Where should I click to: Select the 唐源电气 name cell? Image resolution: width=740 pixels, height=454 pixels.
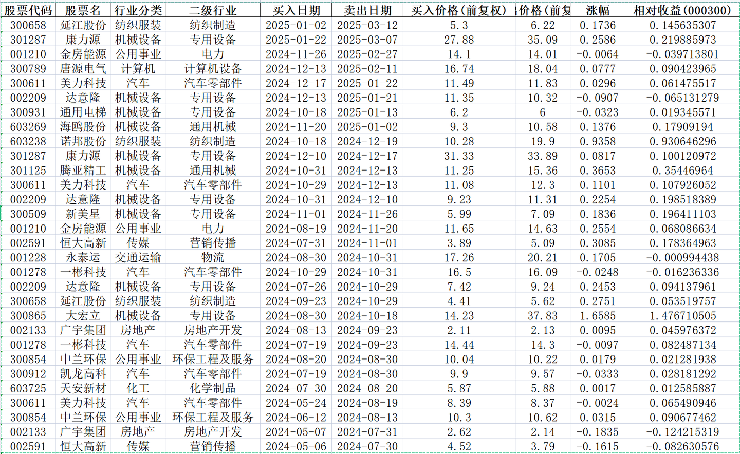click(83, 69)
